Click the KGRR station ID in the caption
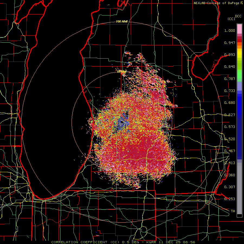This screenshot has height=244, width=244. click(152, 242)
